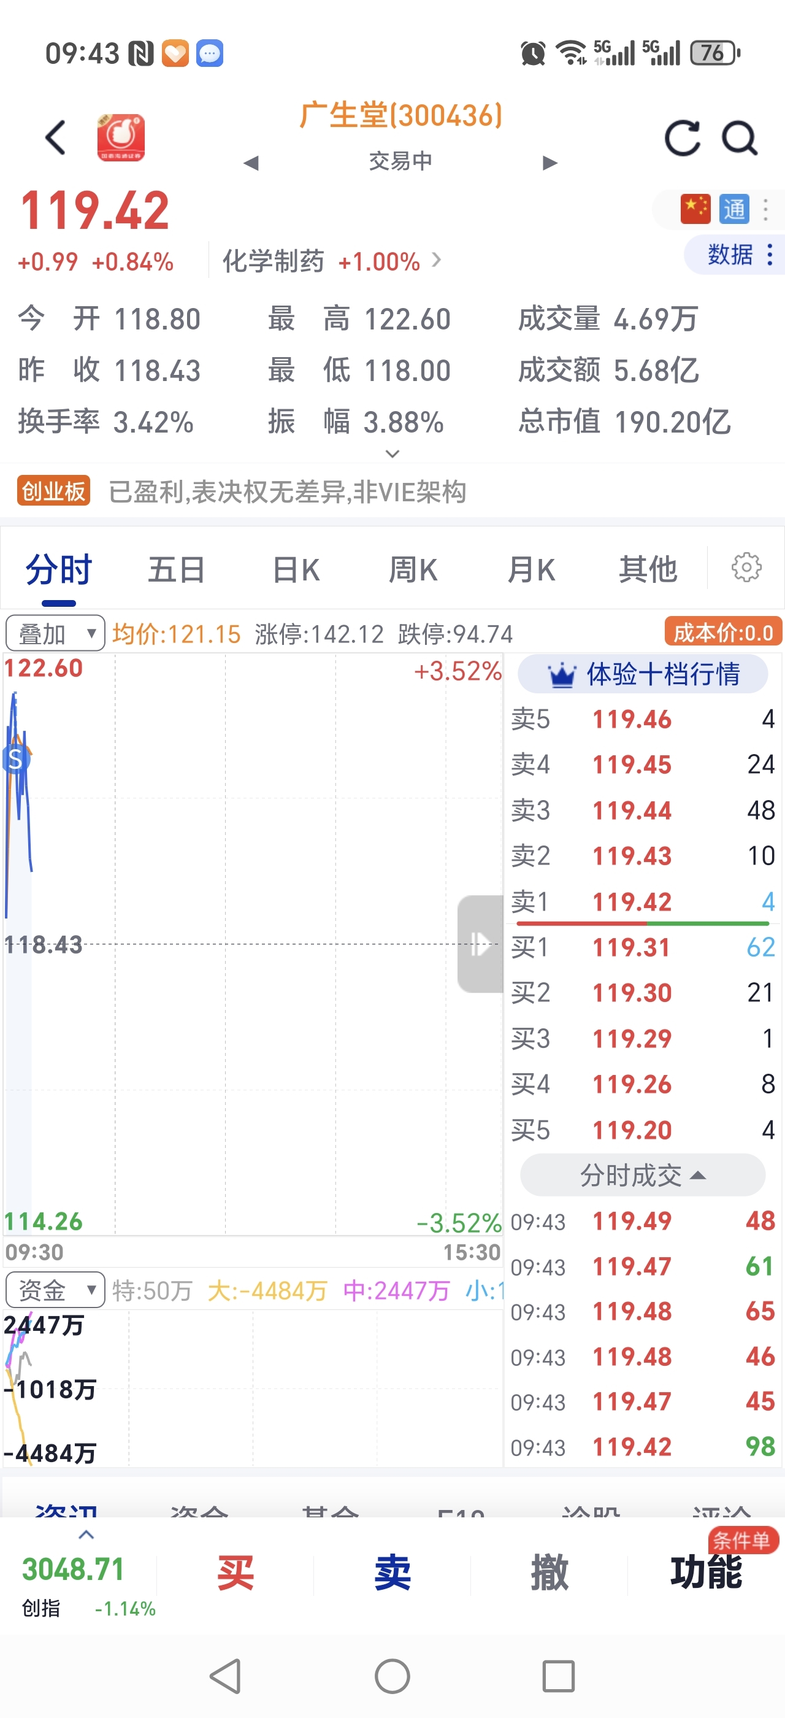785x1718 pixels.
Task: Open the 叠加 overlay dropdown
Action: [55, 633]
